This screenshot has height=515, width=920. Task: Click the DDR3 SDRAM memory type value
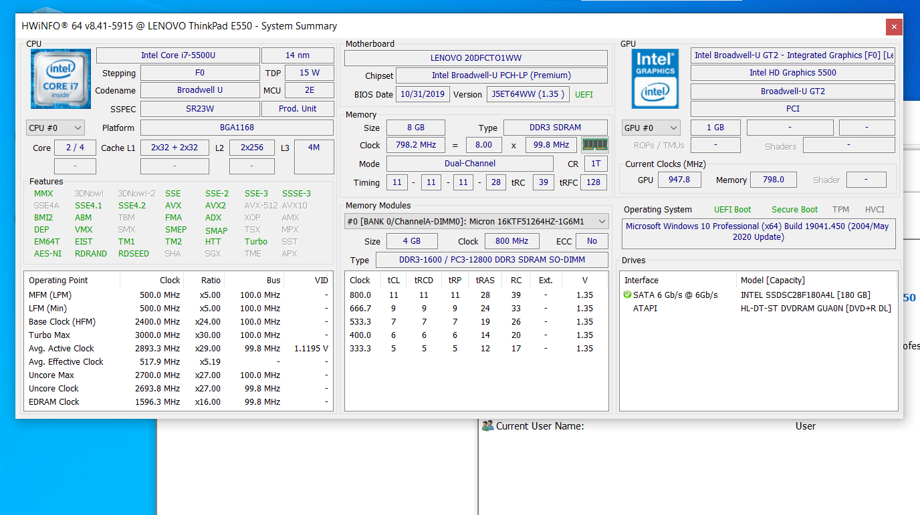coord(555,128)
